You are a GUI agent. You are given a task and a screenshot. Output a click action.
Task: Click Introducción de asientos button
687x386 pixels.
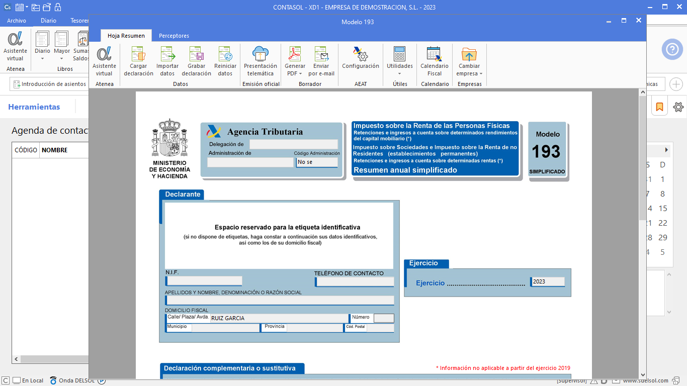click(49, 84)
